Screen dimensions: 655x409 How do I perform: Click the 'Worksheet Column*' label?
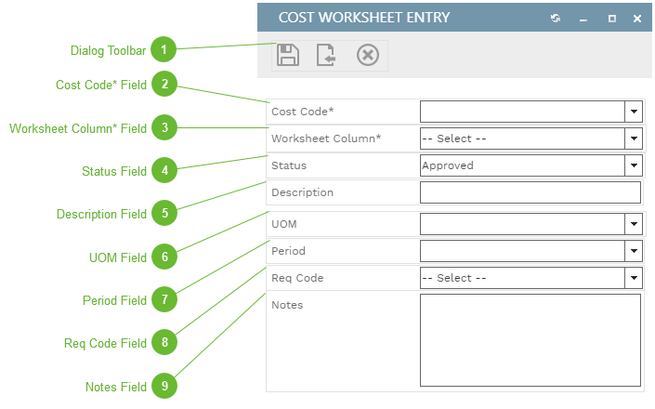[x=326, y=139]
